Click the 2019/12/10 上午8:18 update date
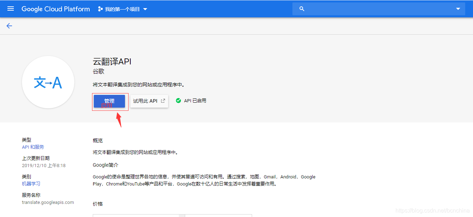Screen dimensions: 473x217 coord(44,165)
